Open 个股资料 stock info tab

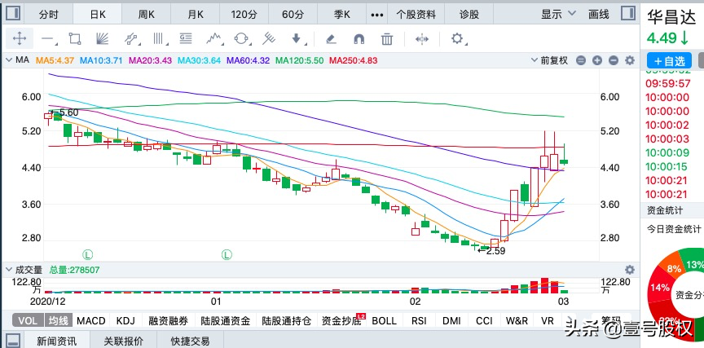click(x=416, y=15)
